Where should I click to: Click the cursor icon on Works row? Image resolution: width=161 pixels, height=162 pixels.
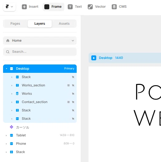tap(73, 94)
